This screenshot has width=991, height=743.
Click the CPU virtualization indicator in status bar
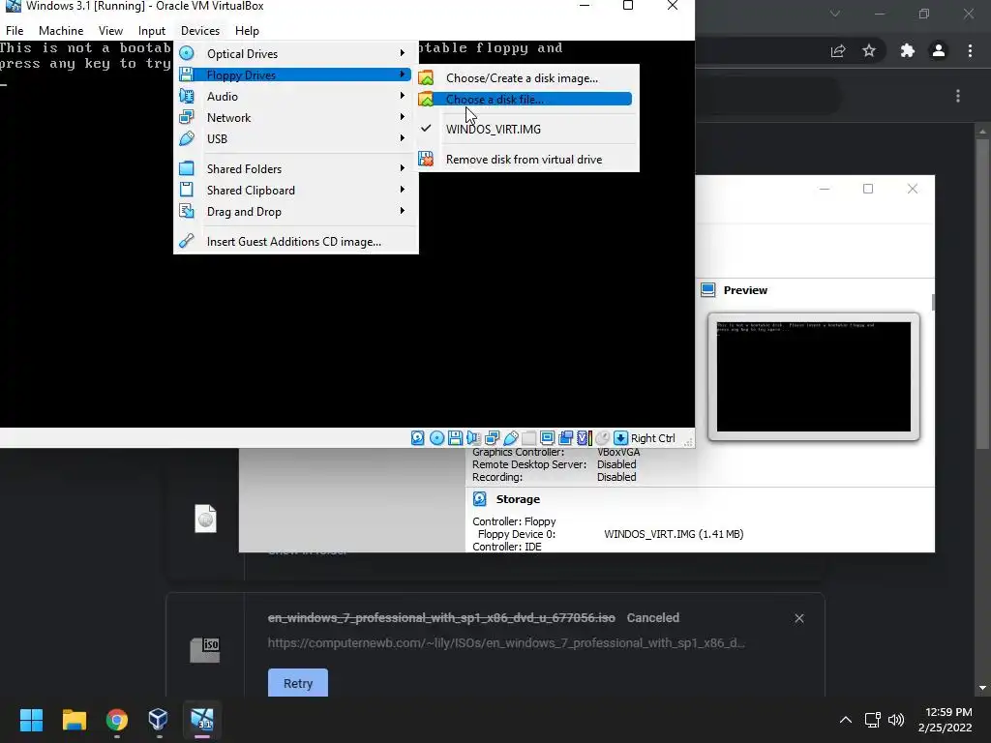(585, 438)
